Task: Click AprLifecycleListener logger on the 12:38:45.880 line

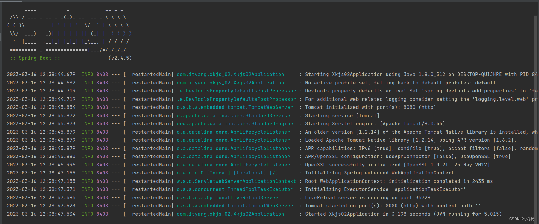Action: pyautogui.click(x=233, y=157)
